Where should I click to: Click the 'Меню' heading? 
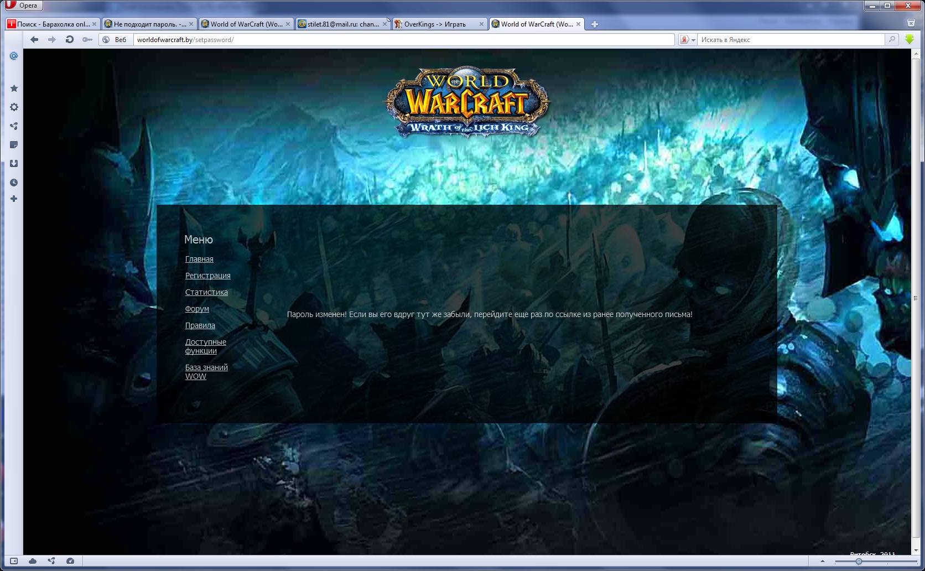(199, 240)
